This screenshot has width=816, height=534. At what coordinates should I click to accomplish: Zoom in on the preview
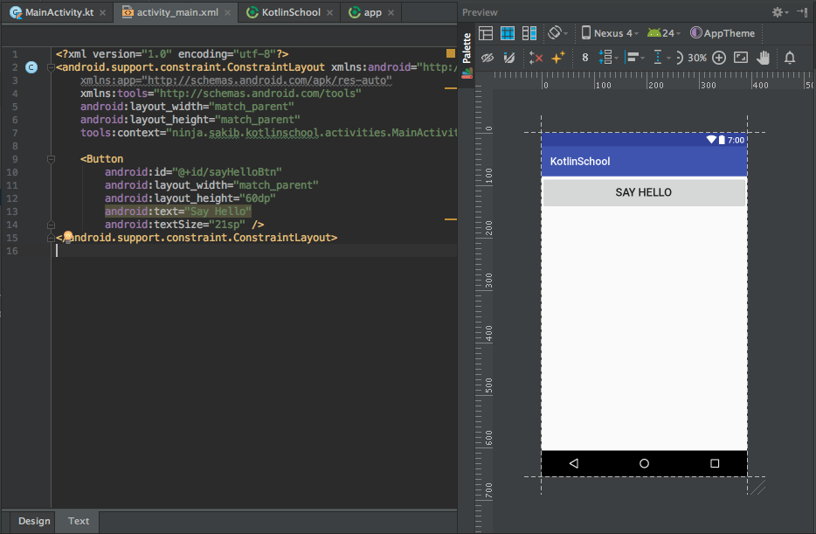coord(719,58)
